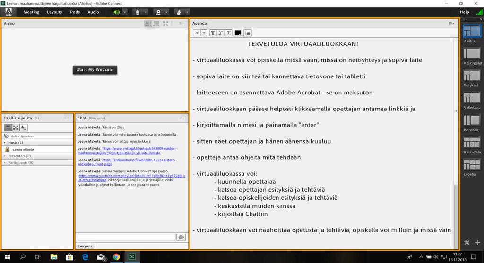Collapse the Hosts (1) group
Viewport: 484px width, 263px height.
pos(5,143)
